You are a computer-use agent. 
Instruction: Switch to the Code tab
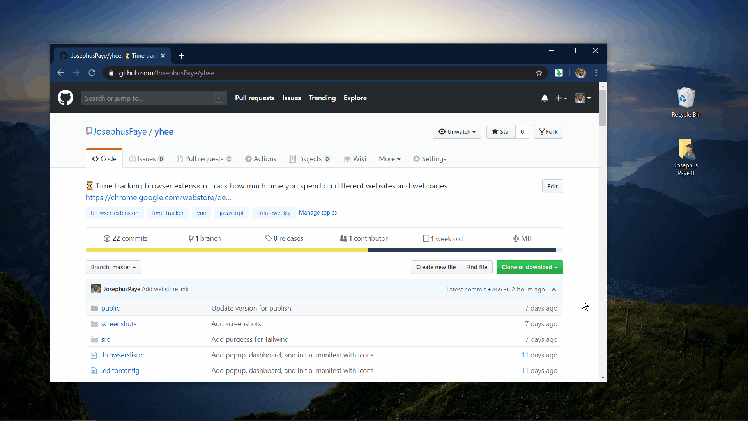[104, 159]
